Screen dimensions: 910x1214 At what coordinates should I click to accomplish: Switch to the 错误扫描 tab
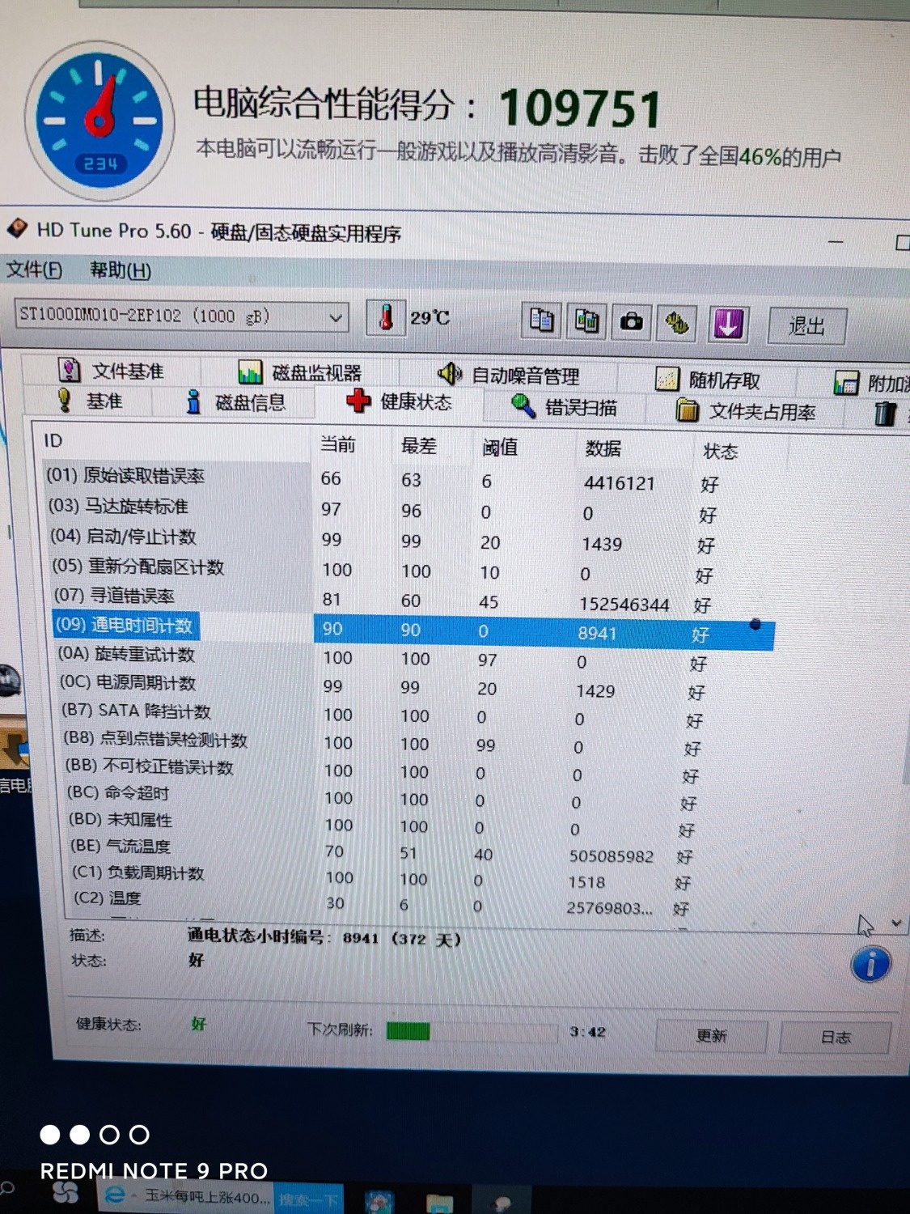[x=565, y=407]
